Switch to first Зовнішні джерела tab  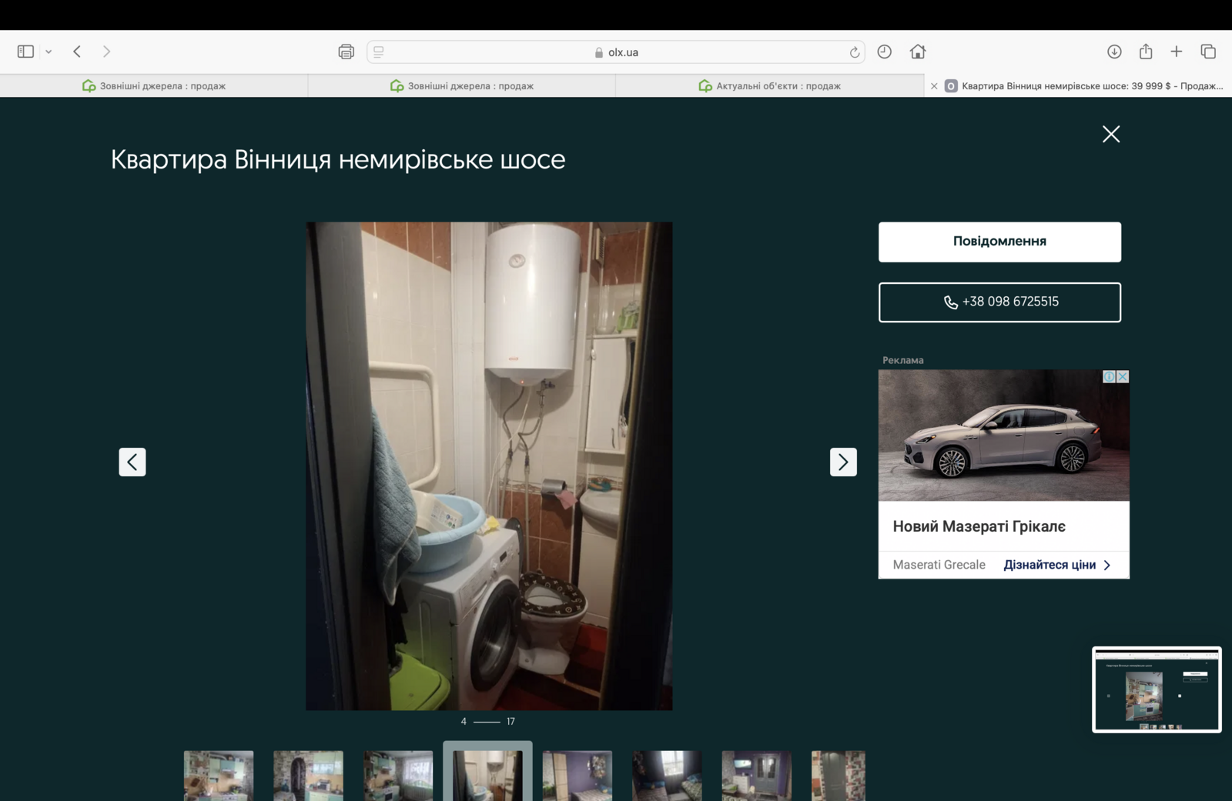coord(154,85)
